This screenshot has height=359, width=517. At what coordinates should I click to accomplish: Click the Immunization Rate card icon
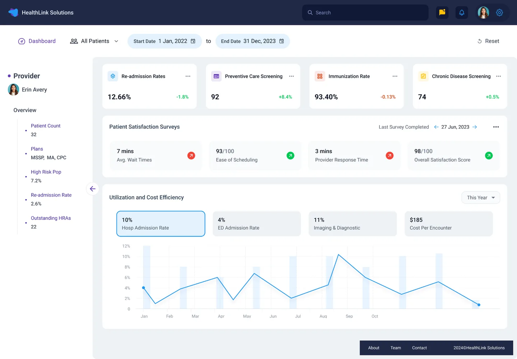(320, 76)
